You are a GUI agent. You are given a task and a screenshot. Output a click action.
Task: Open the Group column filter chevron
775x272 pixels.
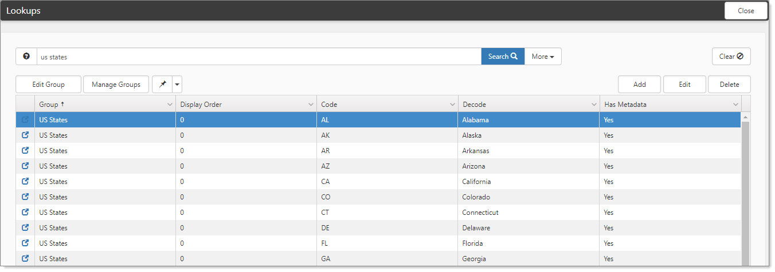tap(169, 105)
